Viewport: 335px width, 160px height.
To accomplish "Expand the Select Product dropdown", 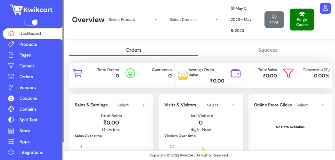I will click(132, 20).
